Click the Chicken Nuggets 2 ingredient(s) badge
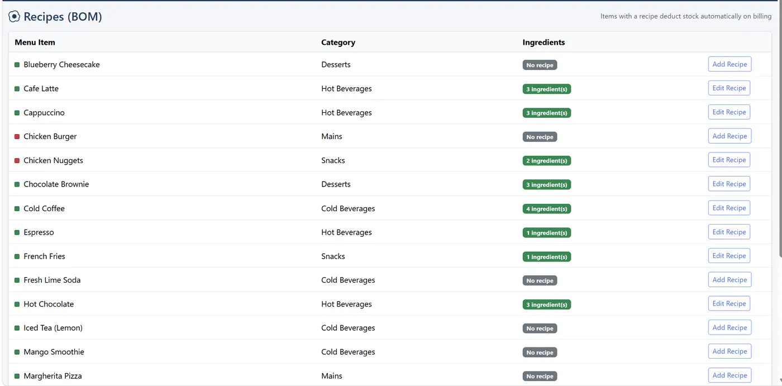 (x=547, y=161)
